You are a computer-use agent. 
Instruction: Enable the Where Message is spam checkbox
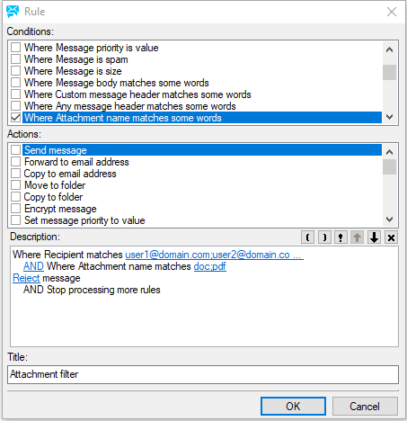(15, 59)
